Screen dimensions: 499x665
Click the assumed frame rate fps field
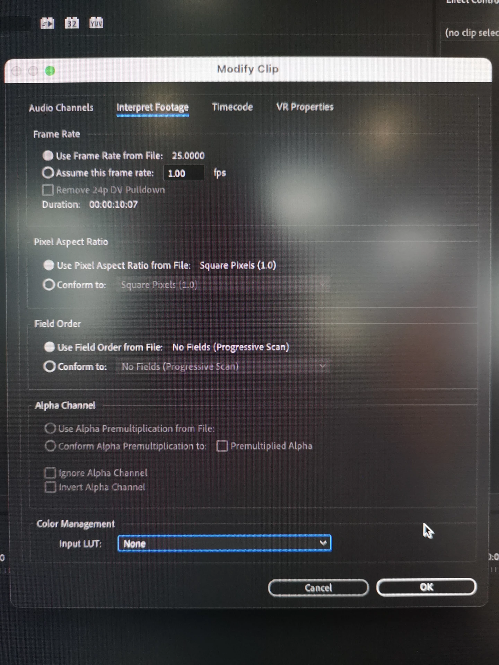pyautogui.click(x=184, y=173)
